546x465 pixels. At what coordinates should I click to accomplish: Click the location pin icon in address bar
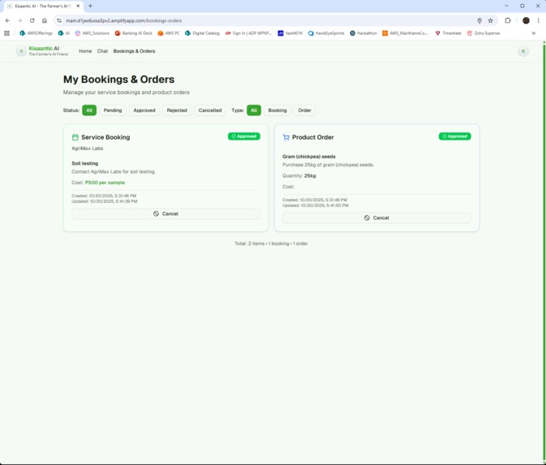click(x=479, y=20)
